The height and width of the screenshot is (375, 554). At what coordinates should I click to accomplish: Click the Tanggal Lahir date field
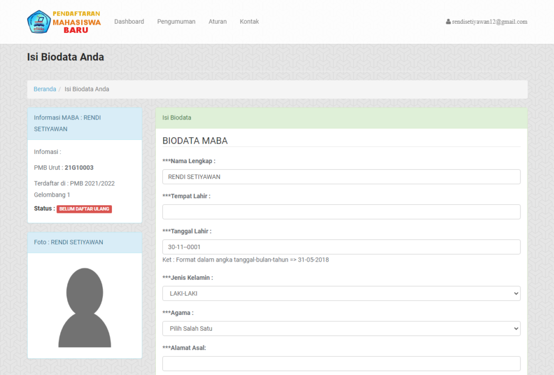pyautogui.click(x=341, y=247)
